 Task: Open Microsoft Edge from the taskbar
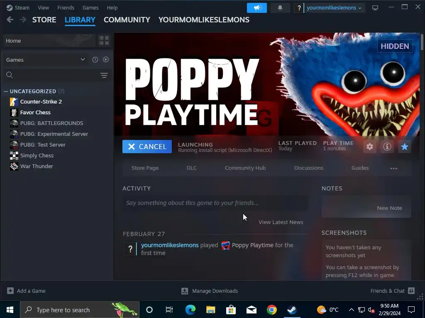[x=190, y=310]
